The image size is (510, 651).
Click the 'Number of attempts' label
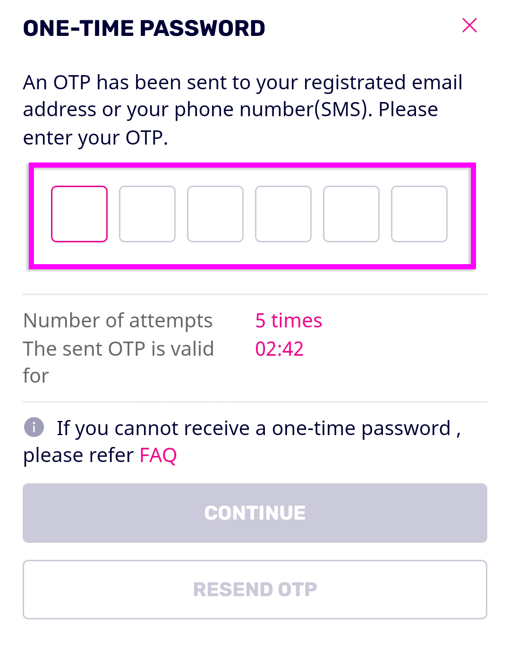[118, 321]
